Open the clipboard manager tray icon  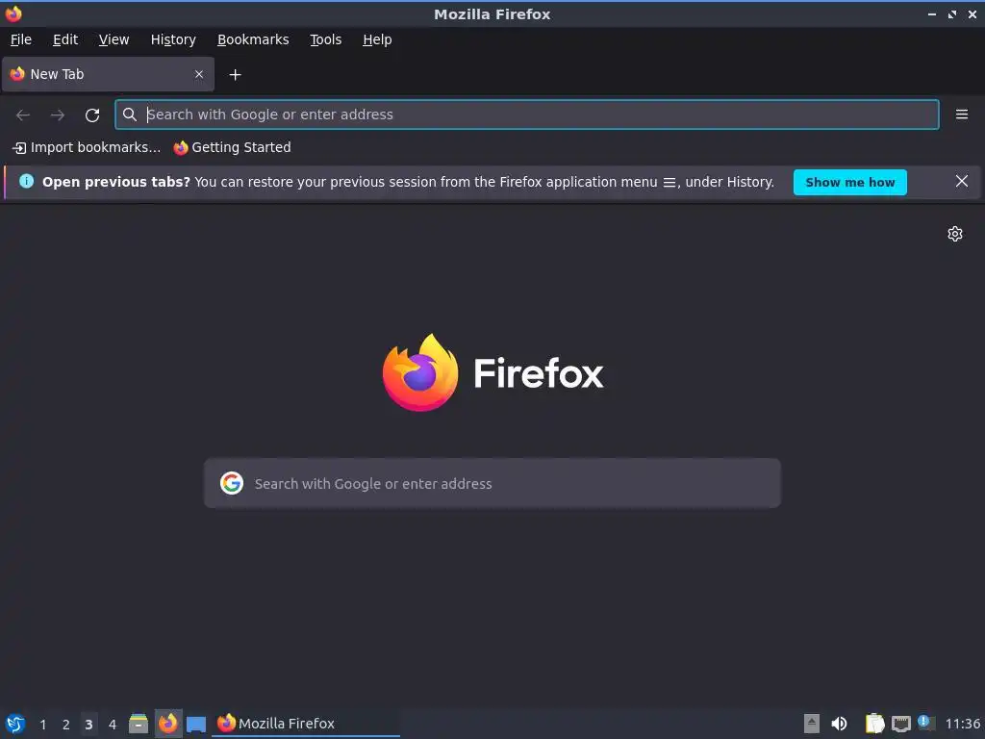point(874,724)
